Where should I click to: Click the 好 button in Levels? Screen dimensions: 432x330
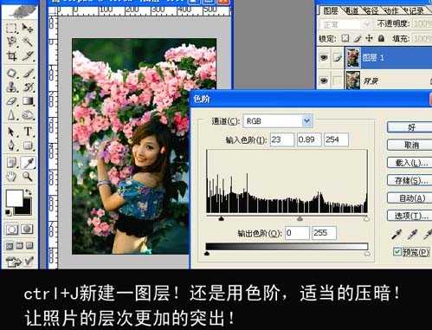click(x=409, y=127)
